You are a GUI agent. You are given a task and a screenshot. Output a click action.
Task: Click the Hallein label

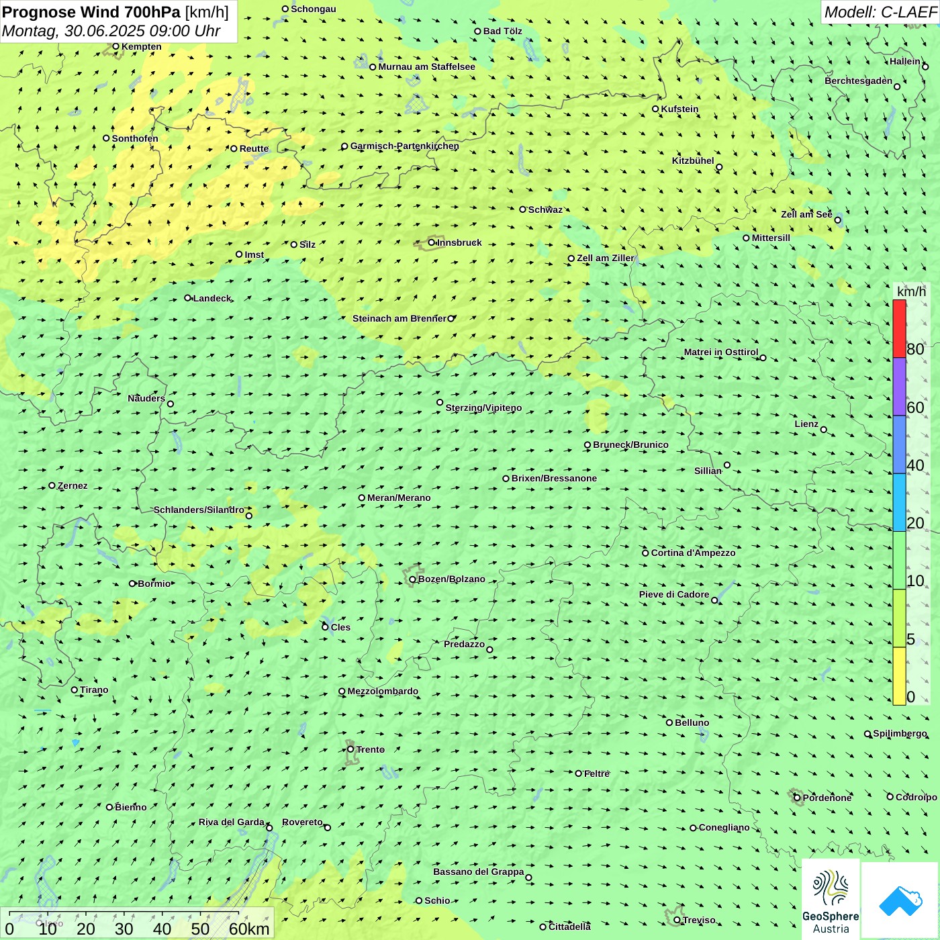coord(905,61)
